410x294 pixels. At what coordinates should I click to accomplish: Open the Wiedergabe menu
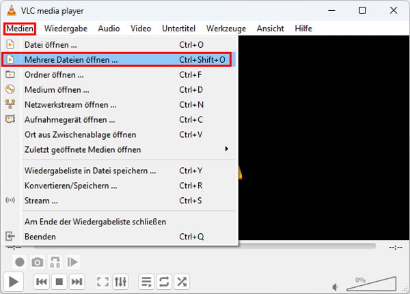pos(66,29)
